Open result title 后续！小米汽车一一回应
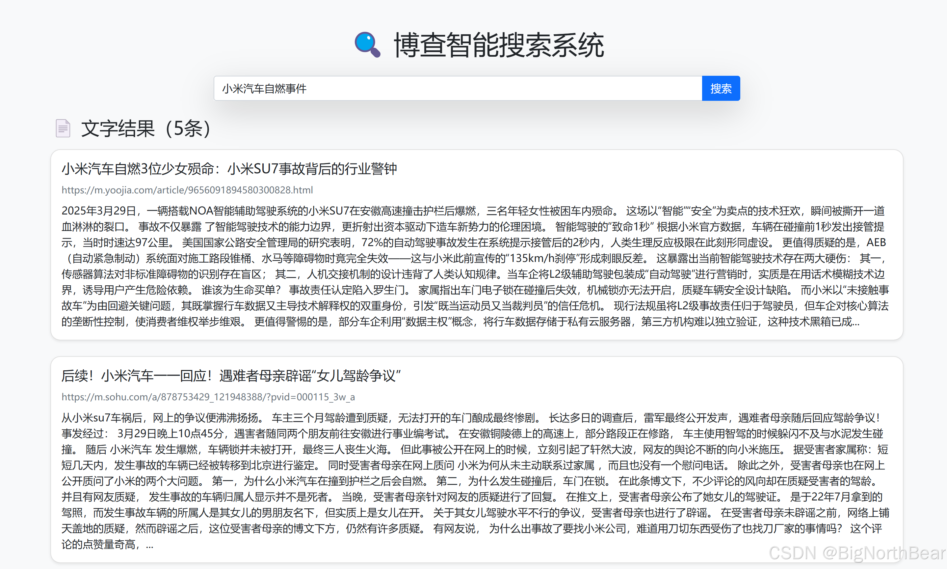Screen dimensions: 947x569 point(231,376)
